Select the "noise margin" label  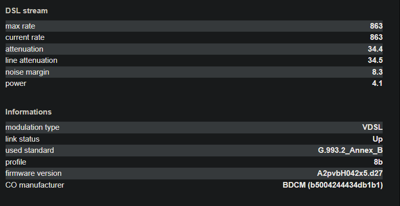[27, 72]
